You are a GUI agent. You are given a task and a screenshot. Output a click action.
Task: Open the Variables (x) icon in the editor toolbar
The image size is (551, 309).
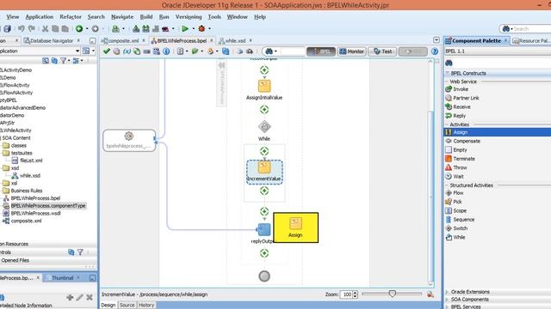point(127,51)
